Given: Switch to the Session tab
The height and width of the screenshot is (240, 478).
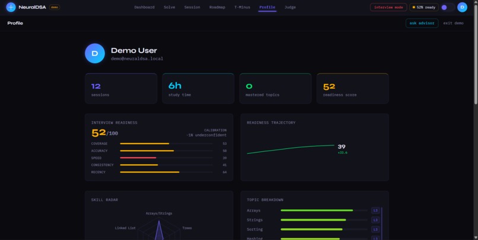Looking at the screenshot, I should [x=192, y=7].
